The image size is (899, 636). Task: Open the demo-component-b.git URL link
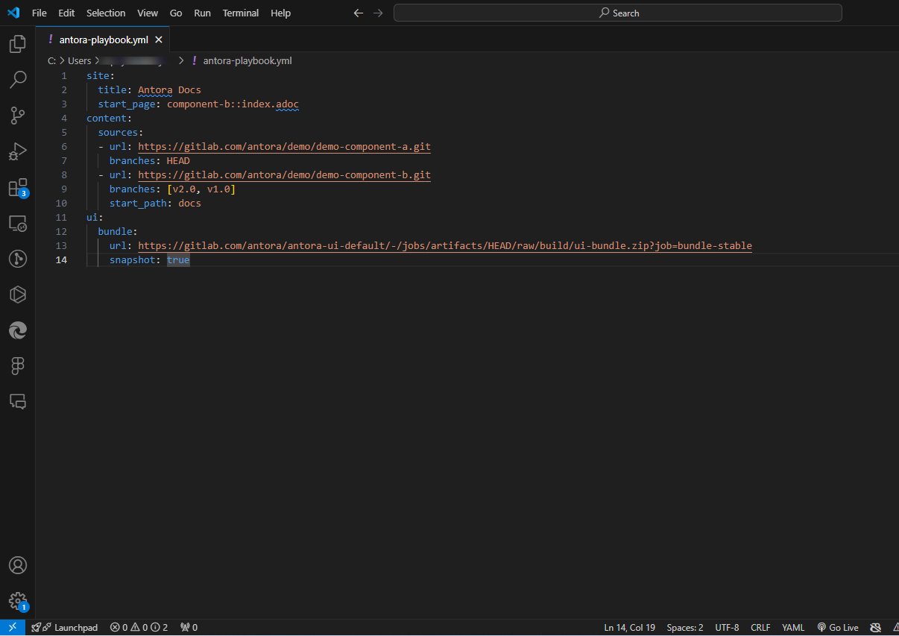284,175
